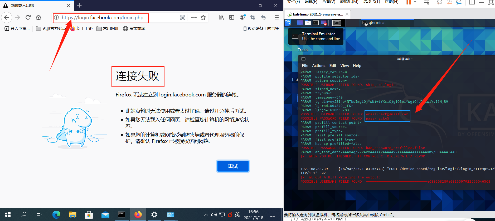The height and width of the screenshot is (221, 495).
Task: Open VMware 文件(F) menu
Action: pyautogui.click(x=294, y=2)
